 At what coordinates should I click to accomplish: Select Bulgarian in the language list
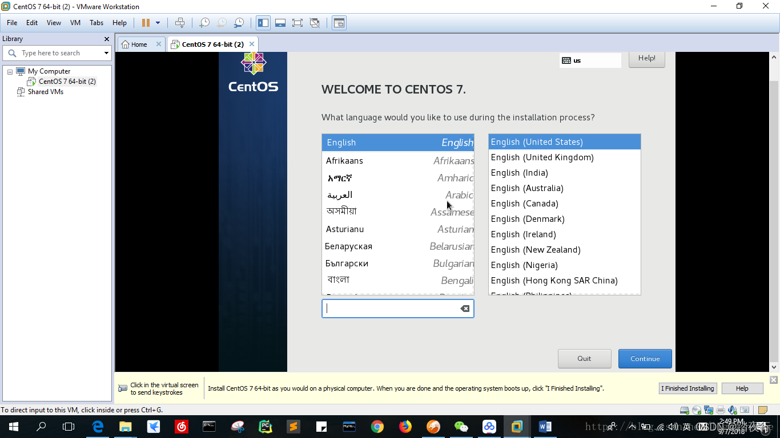click(398, 263)
